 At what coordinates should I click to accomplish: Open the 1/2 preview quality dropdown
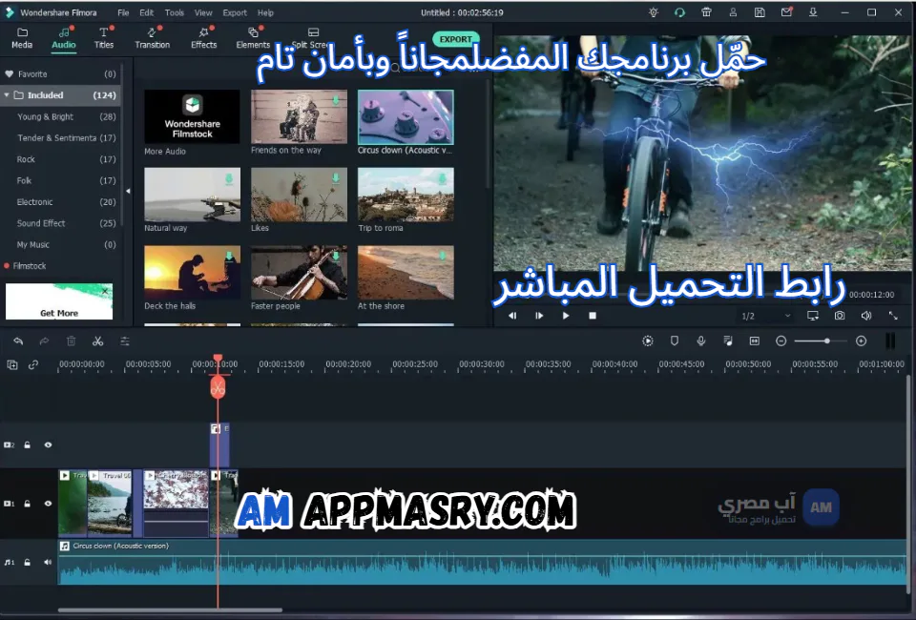[x=765, y=316]
